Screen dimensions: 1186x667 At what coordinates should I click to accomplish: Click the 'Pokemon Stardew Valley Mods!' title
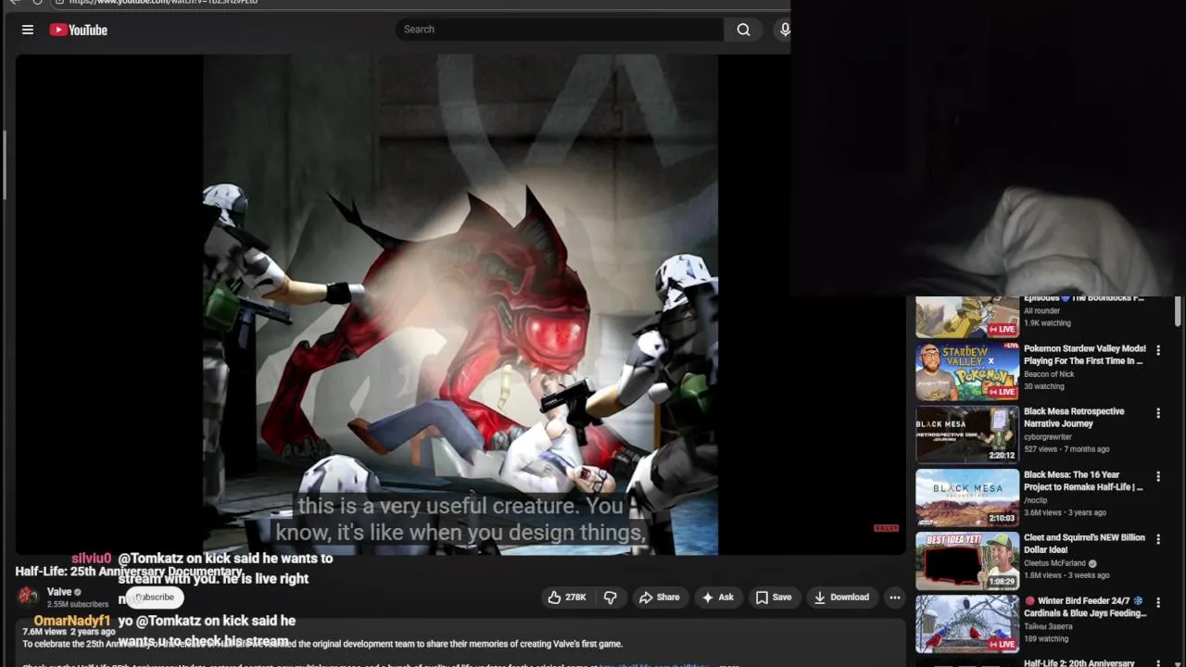coord(1085,355)
